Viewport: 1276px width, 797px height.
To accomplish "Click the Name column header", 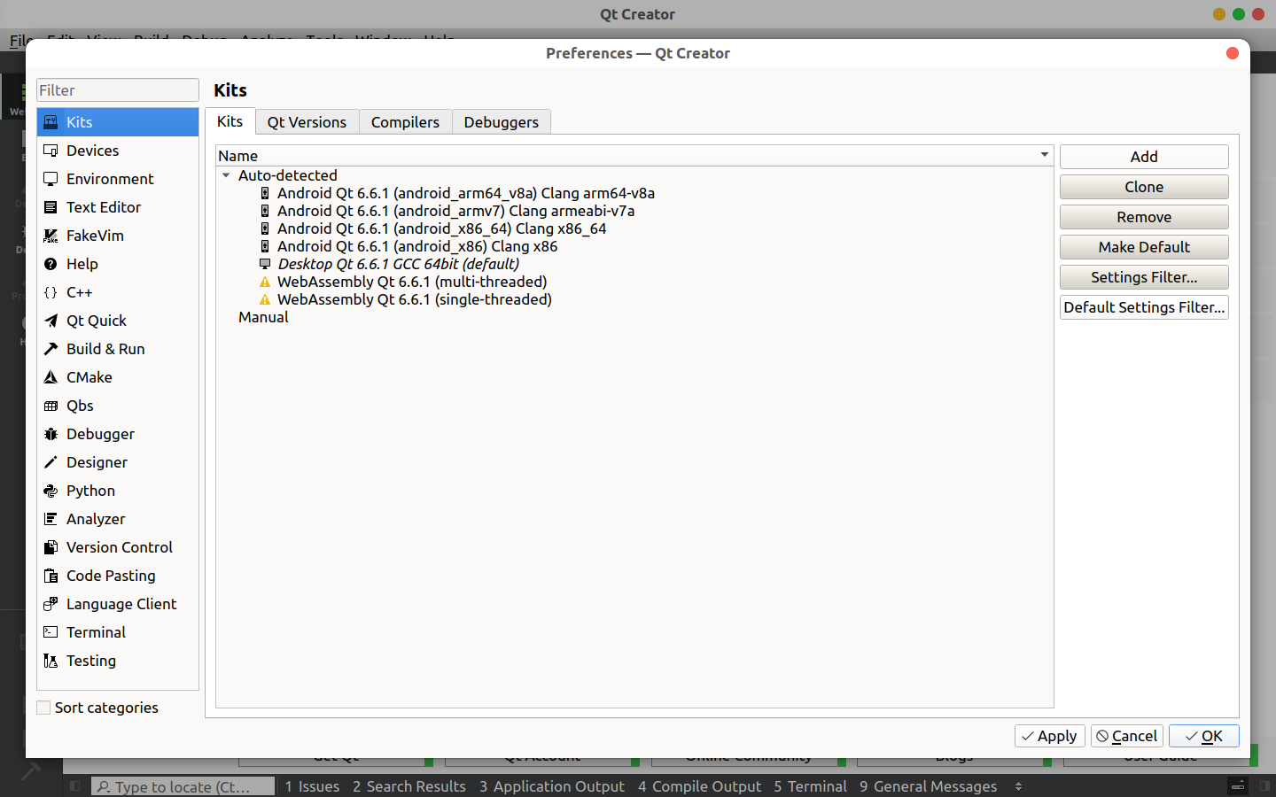I will (634, 156).
